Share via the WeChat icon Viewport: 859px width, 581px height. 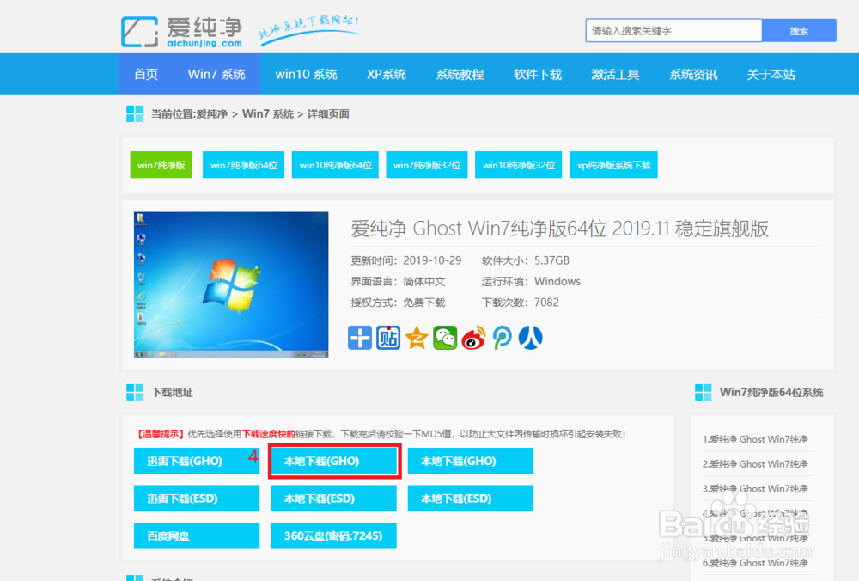click(445, 338)
